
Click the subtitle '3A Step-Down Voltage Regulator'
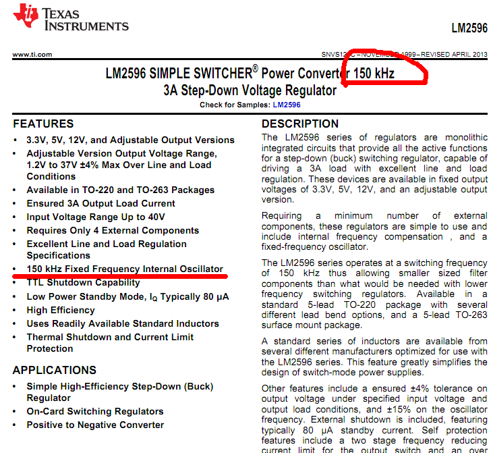250,90
